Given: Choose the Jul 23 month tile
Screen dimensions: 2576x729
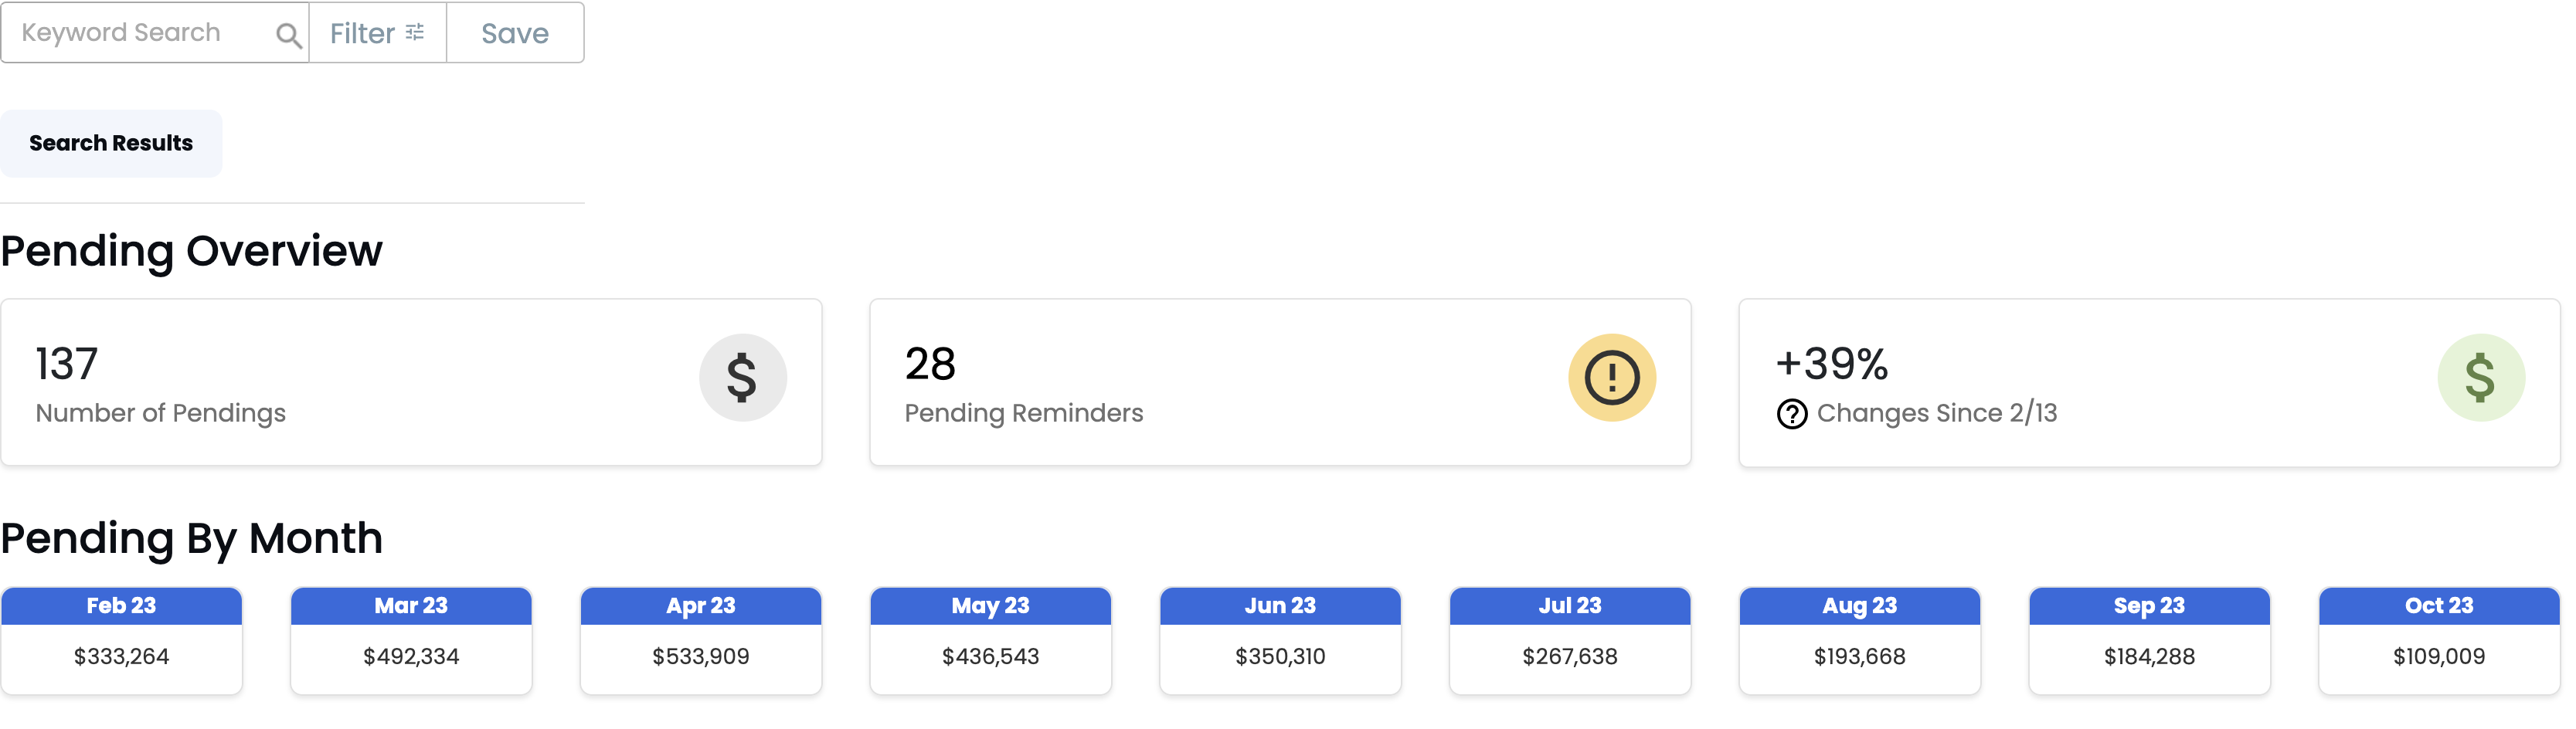Looking at the screenshot, I should (1570, 640).
